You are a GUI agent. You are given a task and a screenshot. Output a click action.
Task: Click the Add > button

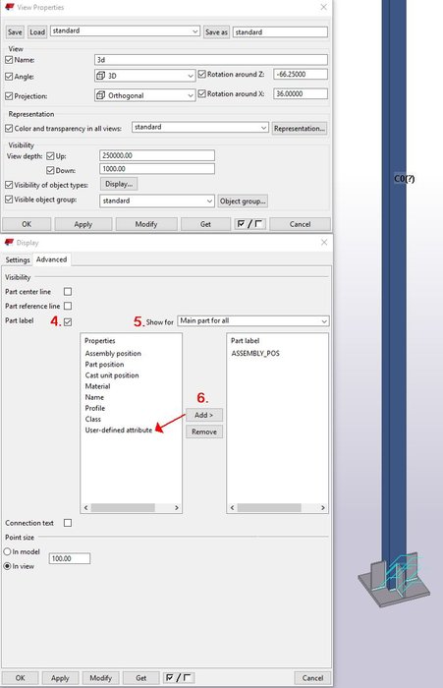pyautogui.click(x=204, y=415)
